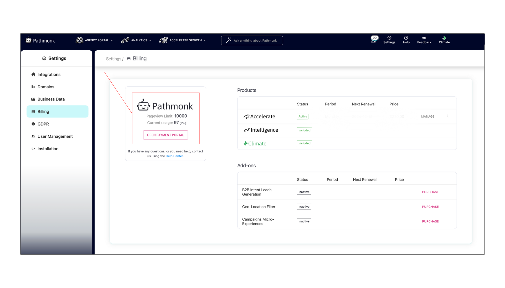Image resolution: width=505 pixels, height=288 pixels.
Task: Click the GDPR info icon
Action: pos(33,124)
